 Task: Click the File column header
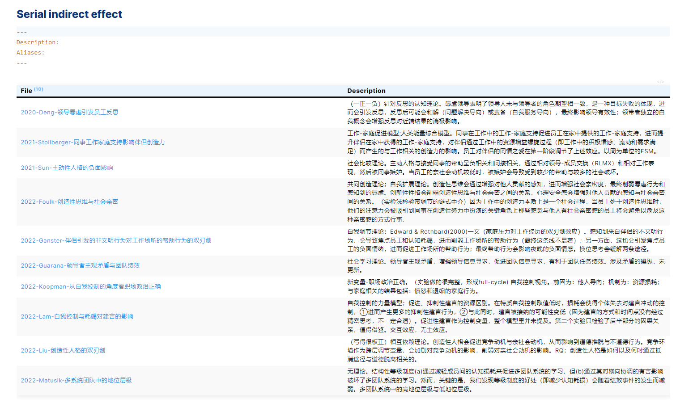(26, 91)
